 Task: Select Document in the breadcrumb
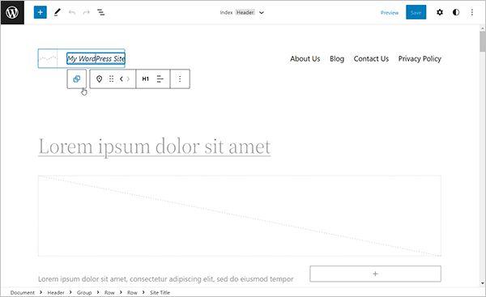point(23,293)
